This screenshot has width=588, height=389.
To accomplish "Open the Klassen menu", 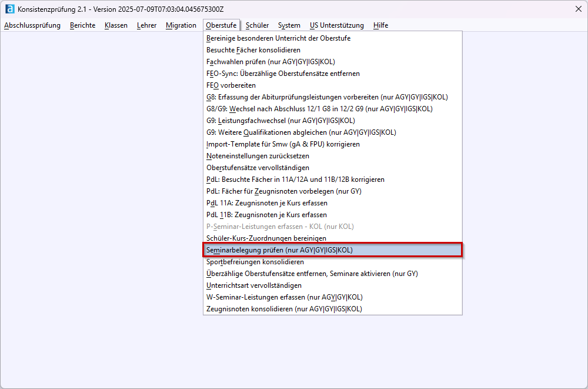I will [x=116, y=25].
